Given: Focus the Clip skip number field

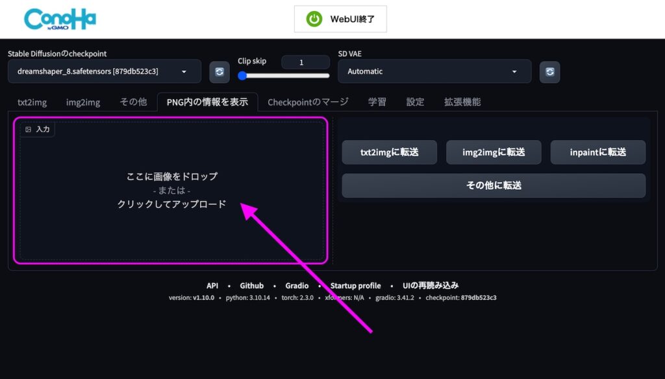Looking at the screenshot, I should (305, 62).
